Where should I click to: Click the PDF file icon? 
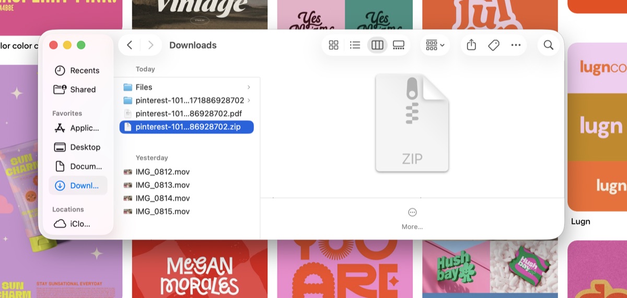point(128,113)
